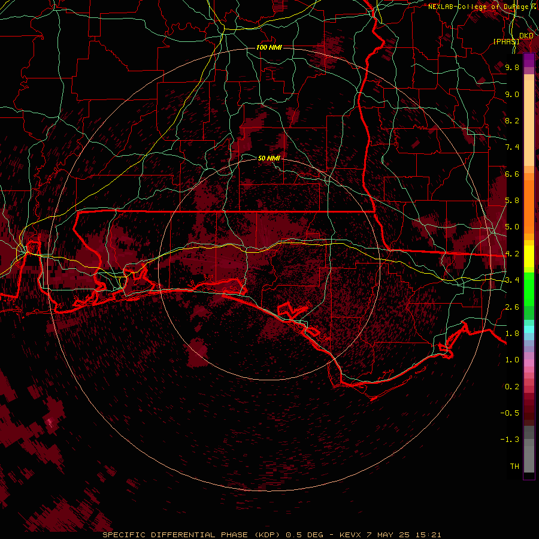Image resolution: width=539 pixels, height=539 pixels.
Task: Select the 0.2 scale label
Action: [x=512, y=387]
